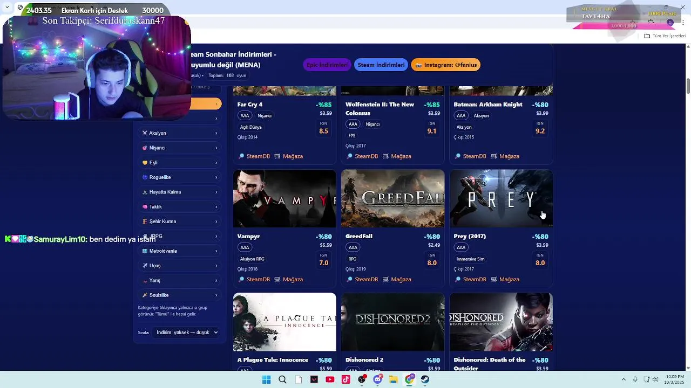
Task: Open the Prey cover image
Action: click(x=501, y=199)
